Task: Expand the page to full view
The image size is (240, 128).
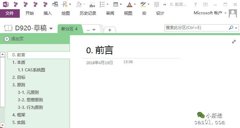Action: pyautogui.click(x=234, y=42)
